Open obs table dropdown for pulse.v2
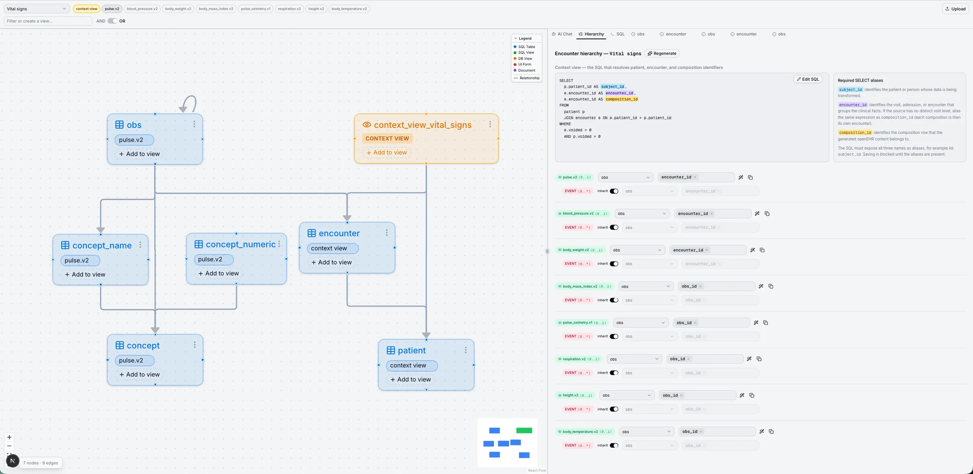This screenshot has width=973, height=474. (626, 177)
